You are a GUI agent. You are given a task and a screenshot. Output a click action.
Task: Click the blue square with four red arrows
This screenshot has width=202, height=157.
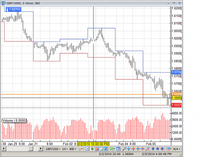click(162, 149)
